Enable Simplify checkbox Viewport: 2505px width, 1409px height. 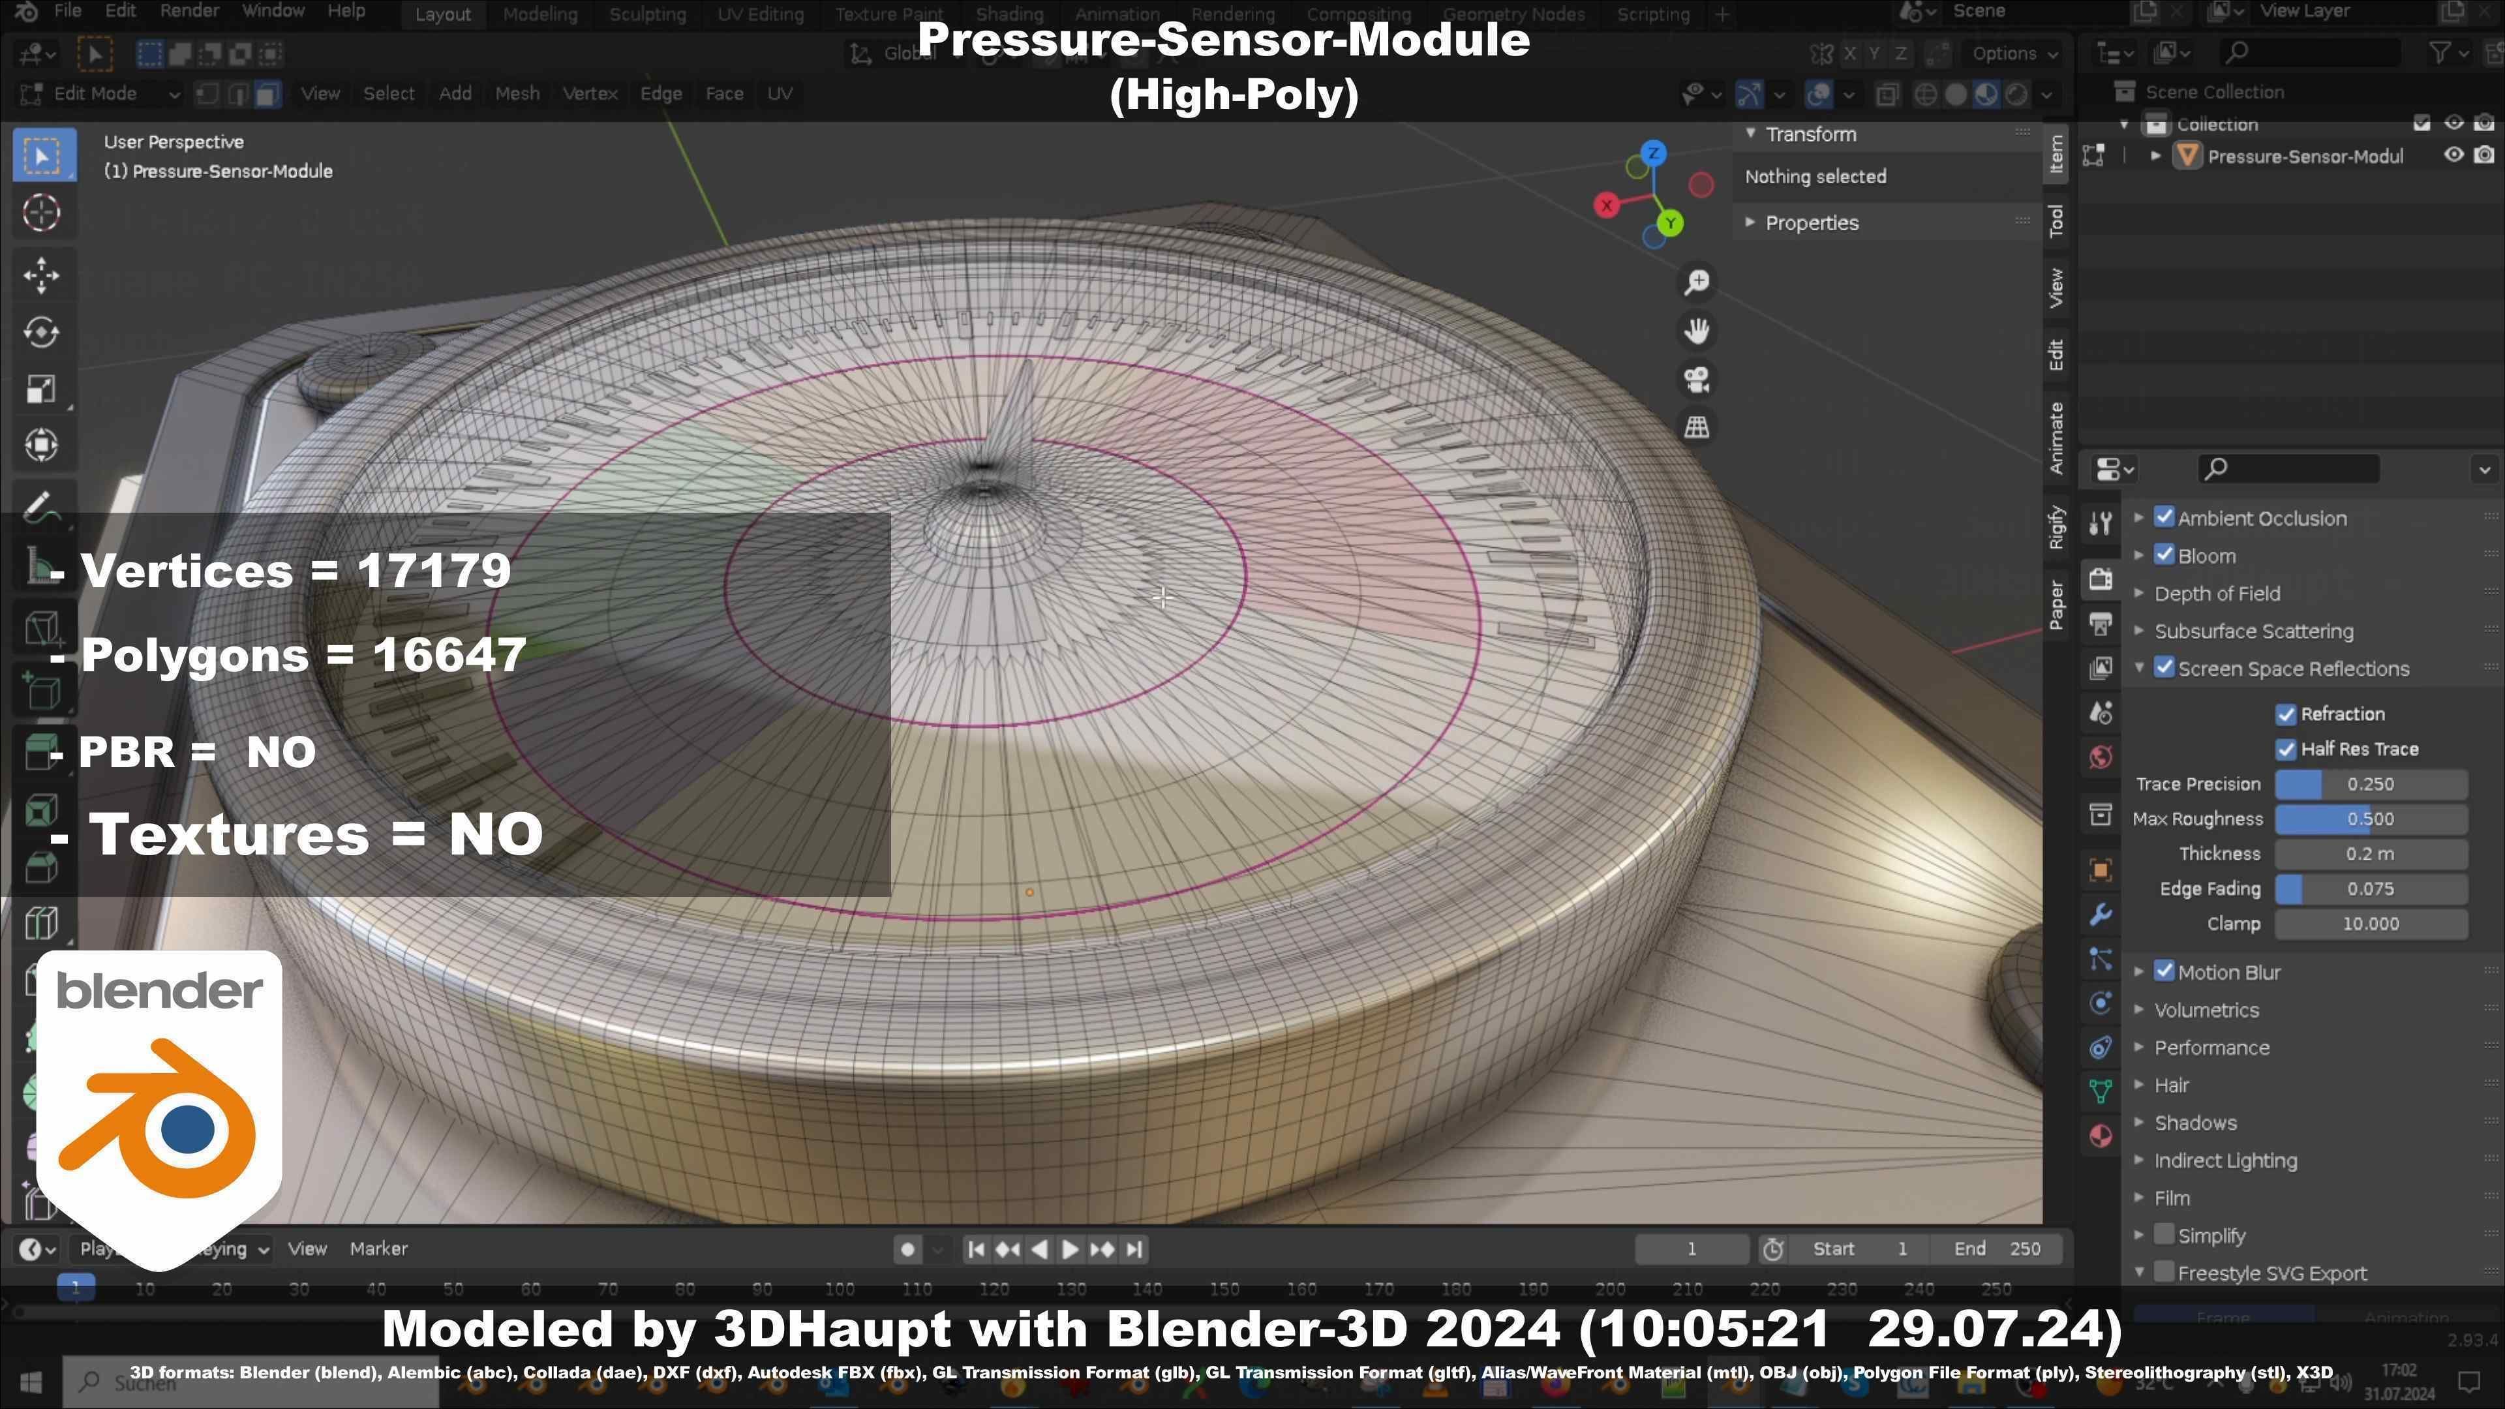pyautogui.click(x=2164, y=1235)
